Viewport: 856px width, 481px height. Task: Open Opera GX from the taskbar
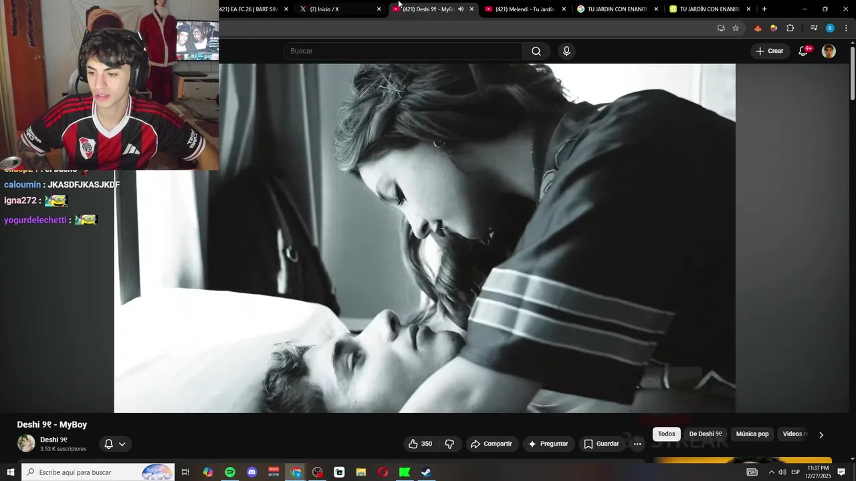(x=383, y=472)
